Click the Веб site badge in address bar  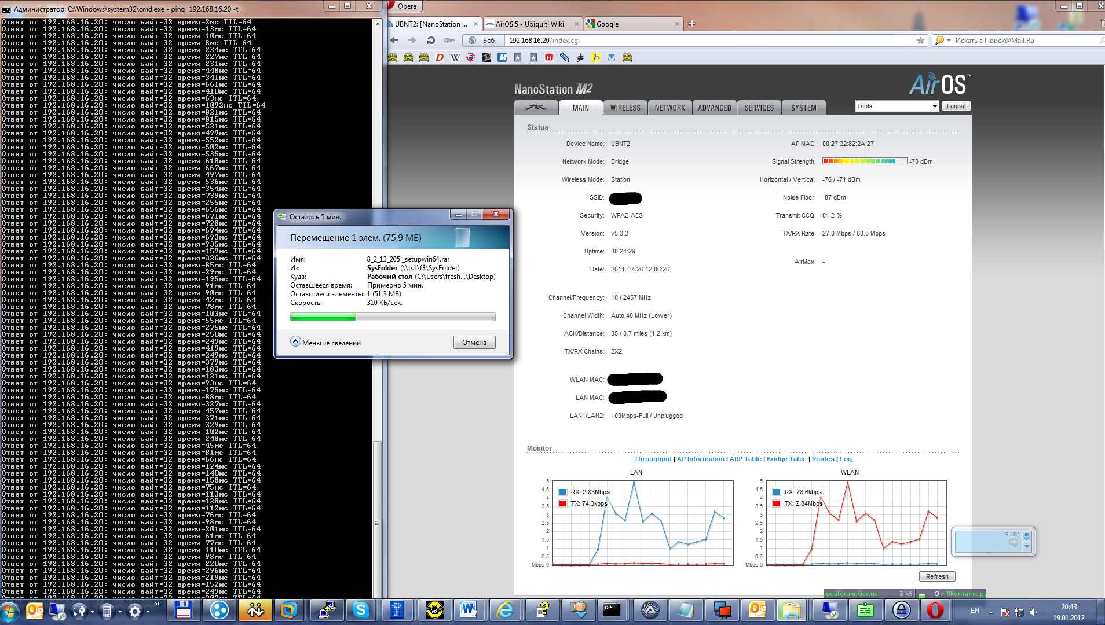tap(483, 41)
